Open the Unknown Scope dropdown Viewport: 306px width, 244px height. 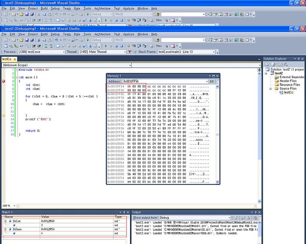[130, 65]
